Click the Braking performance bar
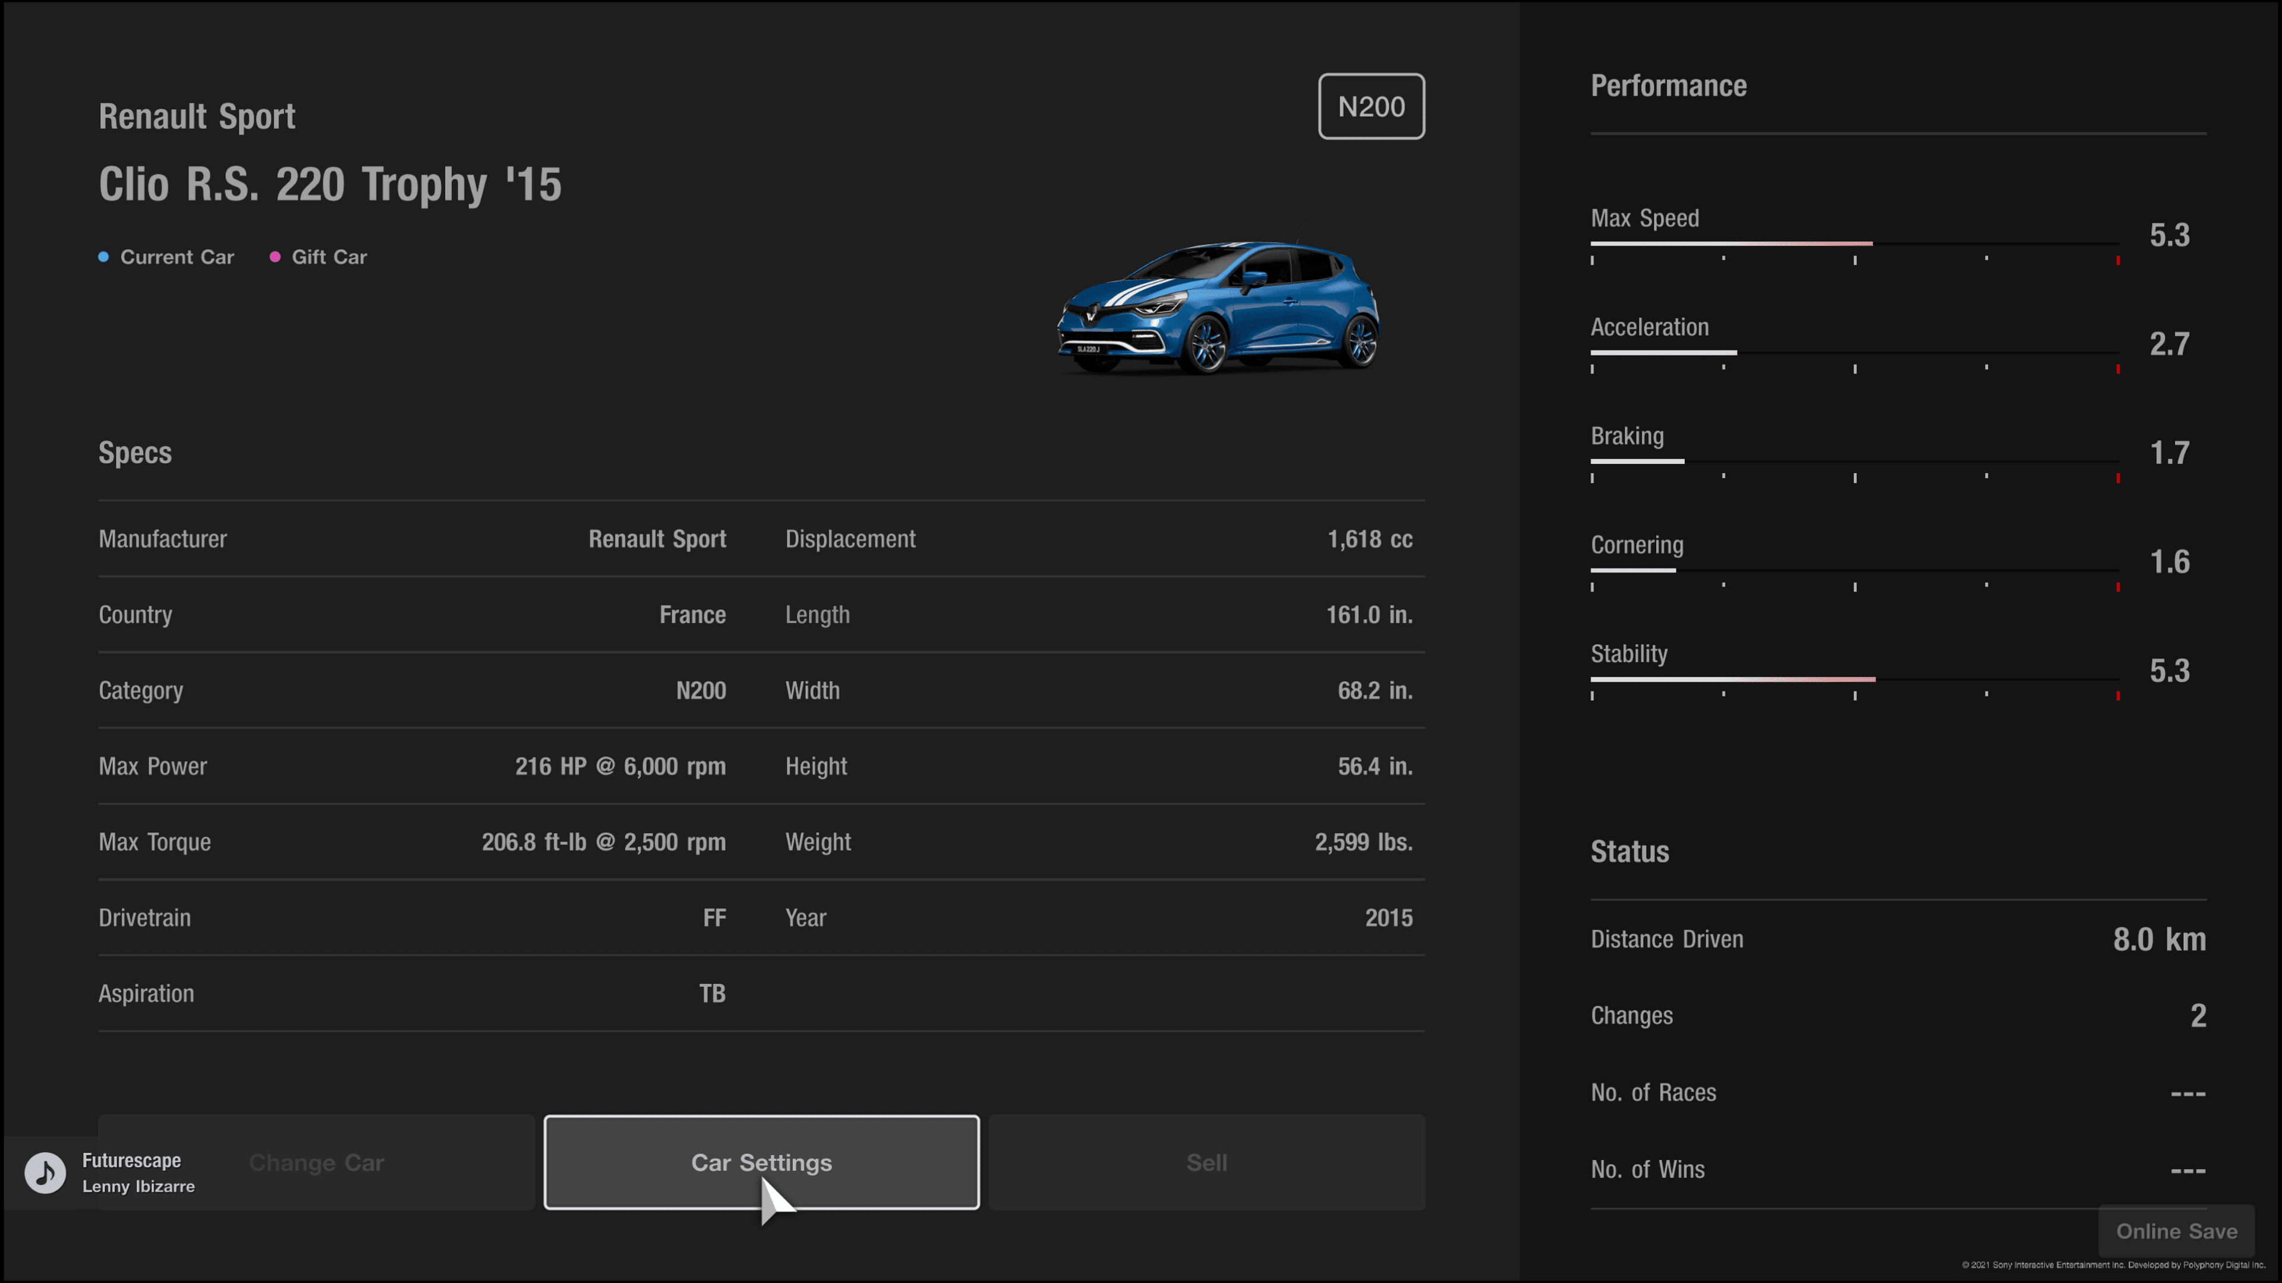Viewport: 2282px width, 1283px height. coord(1855,462)
